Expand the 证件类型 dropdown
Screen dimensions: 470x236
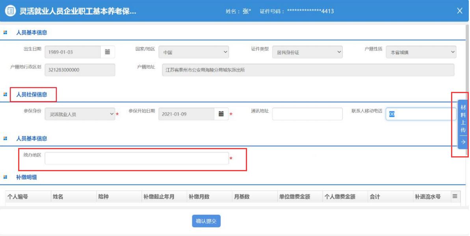pyautogui.click(x=307, y=52)
